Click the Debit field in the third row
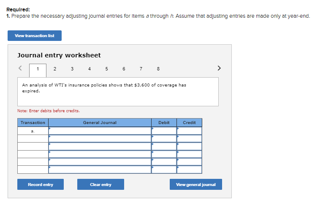The height and width of the screenshot is (205, 323). click(x=164, y=146)
